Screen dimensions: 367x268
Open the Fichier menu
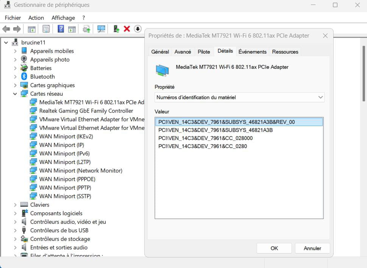[x=12, y=18]
